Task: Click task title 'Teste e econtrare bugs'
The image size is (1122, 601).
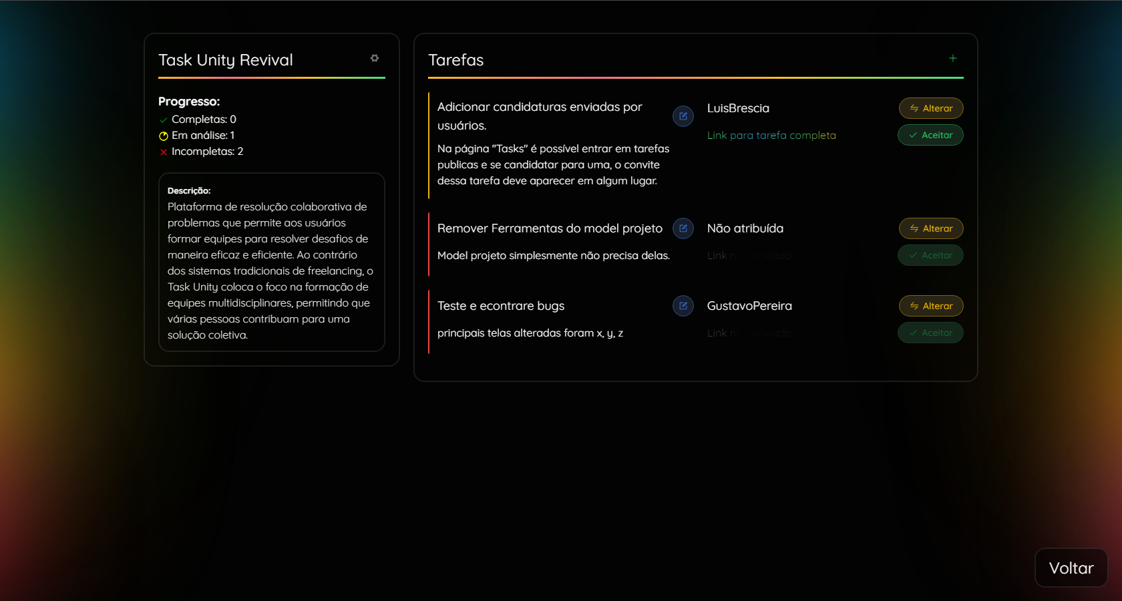Action: (501, 306)
